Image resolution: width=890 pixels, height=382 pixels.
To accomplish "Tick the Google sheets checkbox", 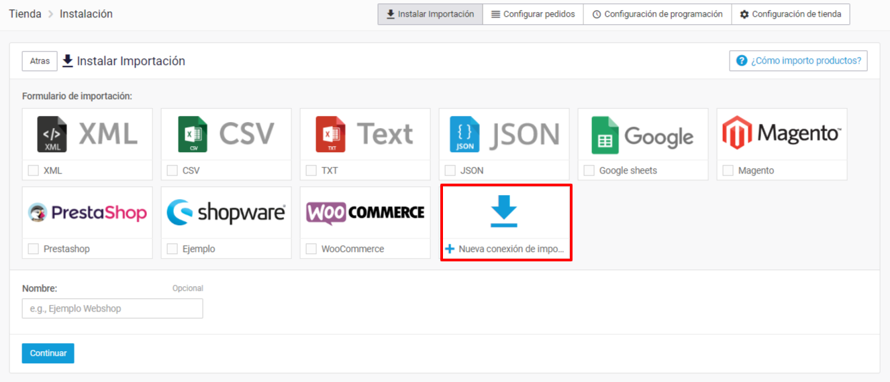I will (x=589, y=171).
